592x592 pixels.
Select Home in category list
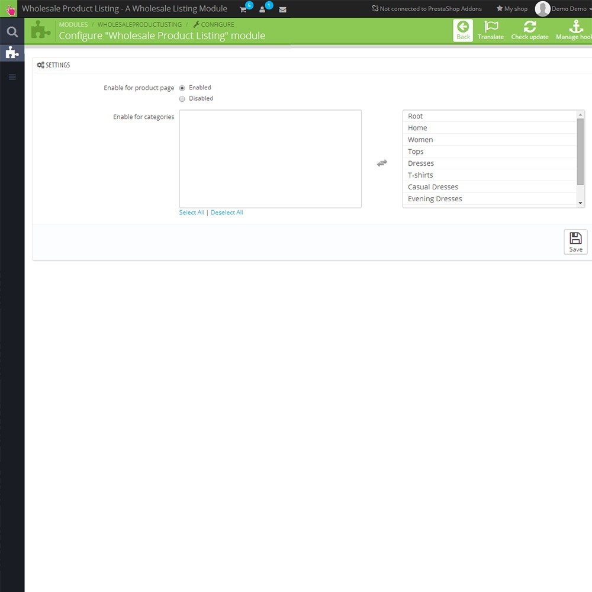point(490,128)
